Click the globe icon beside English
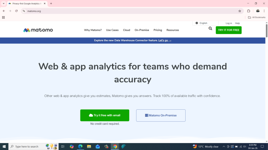 click(196, 23)
